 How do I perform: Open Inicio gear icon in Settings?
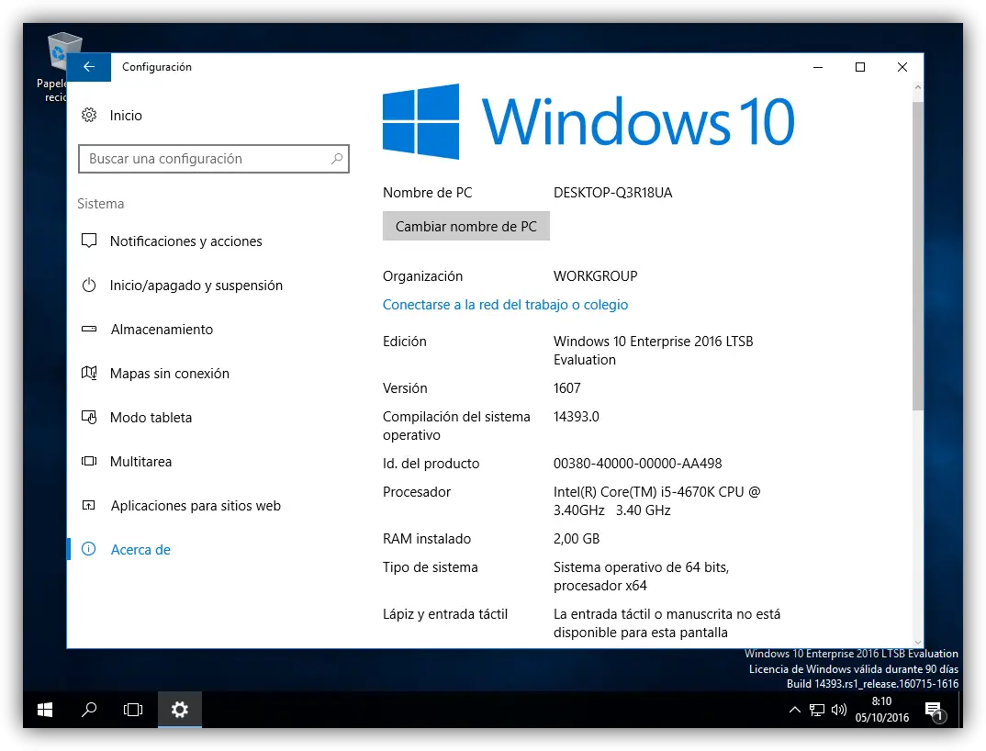coord(89,115)
